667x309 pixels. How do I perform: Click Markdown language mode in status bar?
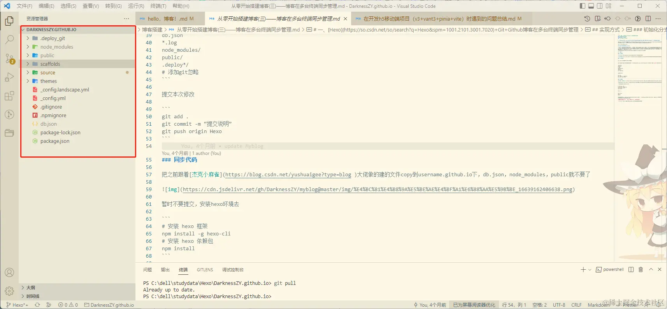point(599,305)
